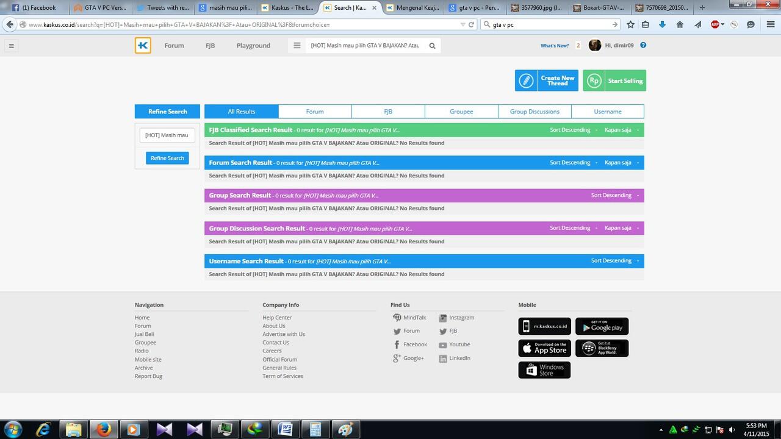
Task: Click the App Store download badge
Action: tap(545, 348)
